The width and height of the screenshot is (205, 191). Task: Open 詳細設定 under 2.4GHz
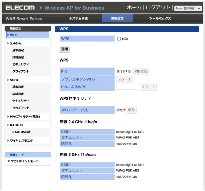18,57
